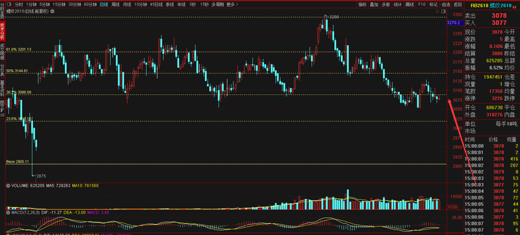
Task: Click the 时间 column header in trade list
Action: 470,139
